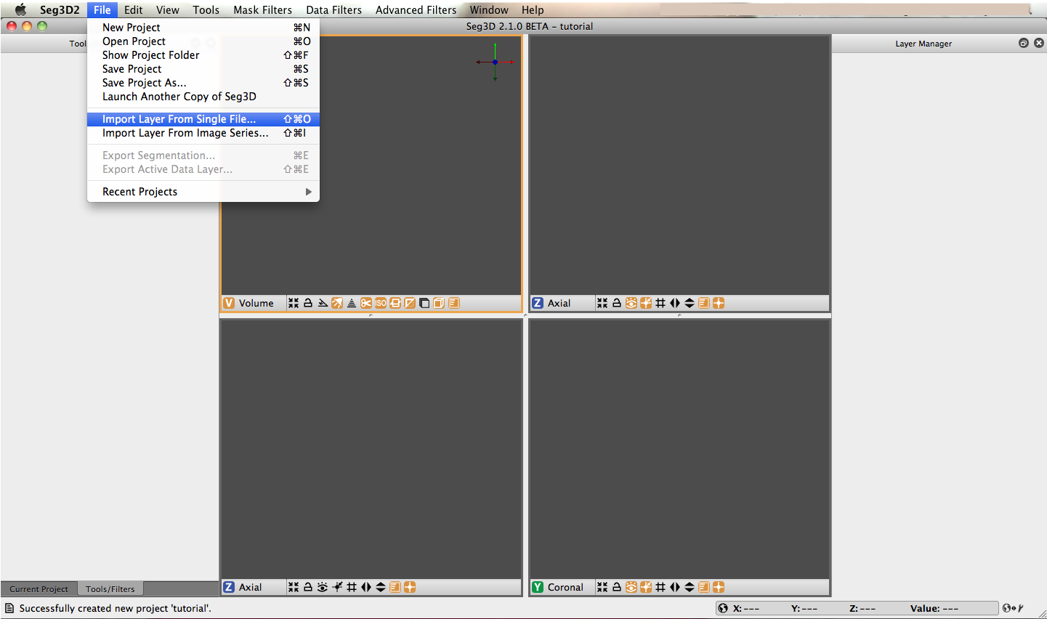The width and height of the screenshot is (1047, 619).
Task: Toggle the lock icon in the Coronal viewer
Action: tap(617, 587)
